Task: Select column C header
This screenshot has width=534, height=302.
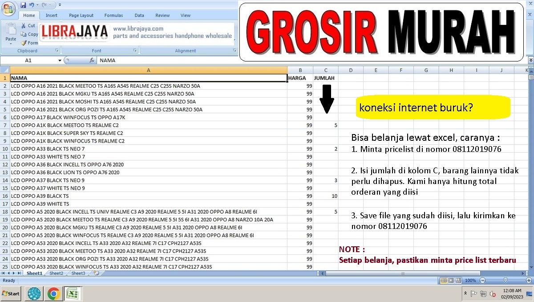Action: [x=326, y=70]
